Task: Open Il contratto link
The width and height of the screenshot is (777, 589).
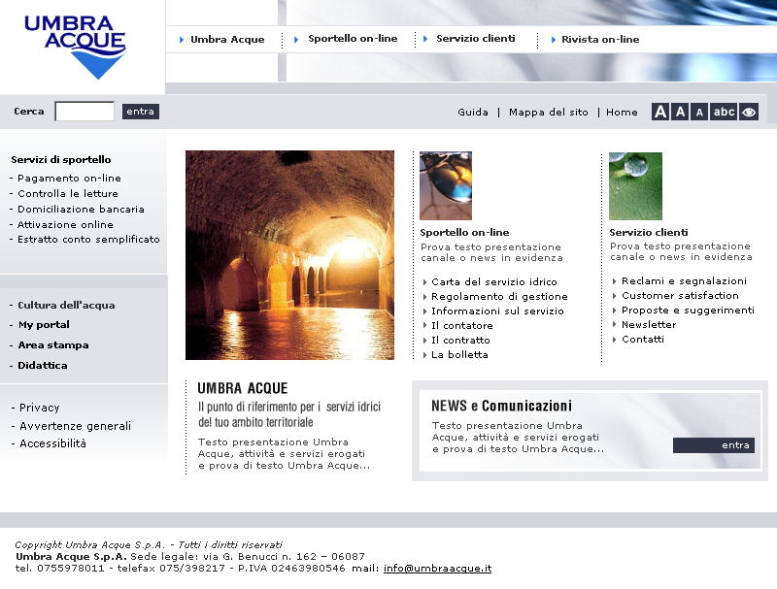Action: click(460, 340)
